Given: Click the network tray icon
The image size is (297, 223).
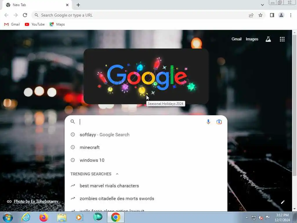Looking at the screenshot, I should (x=253, y=217).
